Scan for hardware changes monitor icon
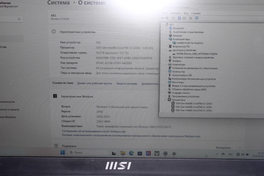Screen dimensions: 264x176 click(x=197, y=18)
